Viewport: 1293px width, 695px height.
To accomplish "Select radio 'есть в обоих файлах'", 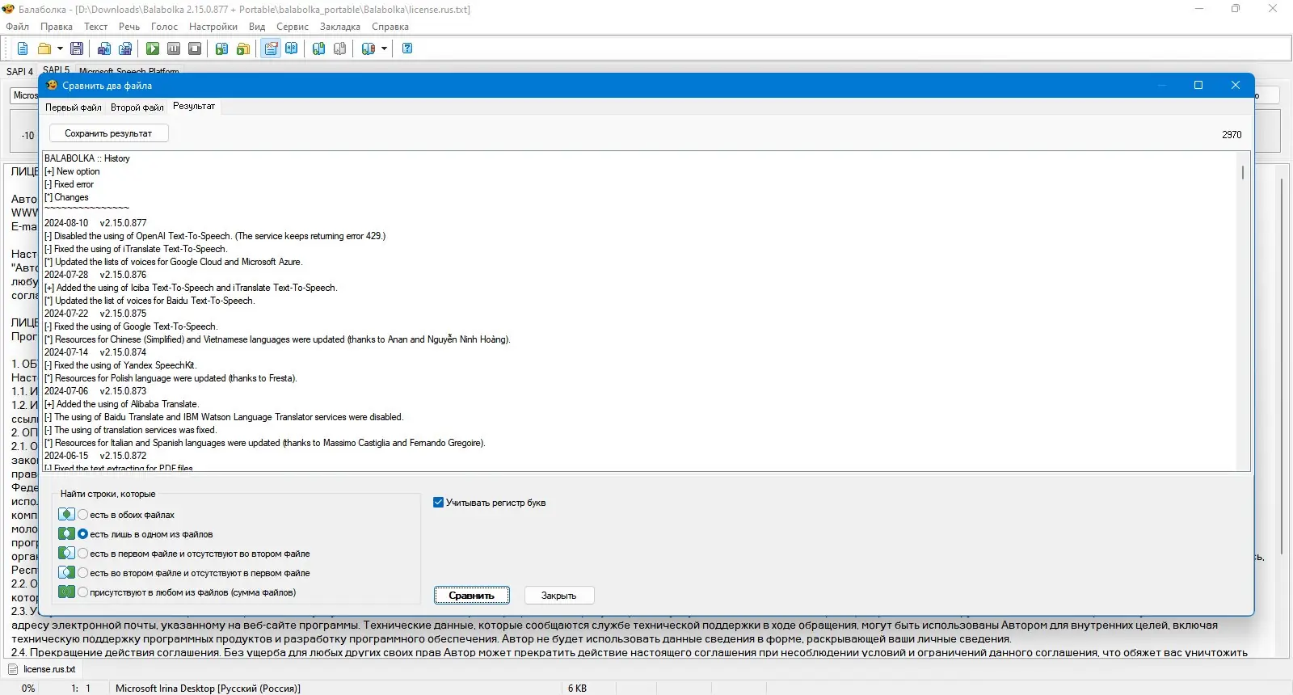I will click(82, 515).
